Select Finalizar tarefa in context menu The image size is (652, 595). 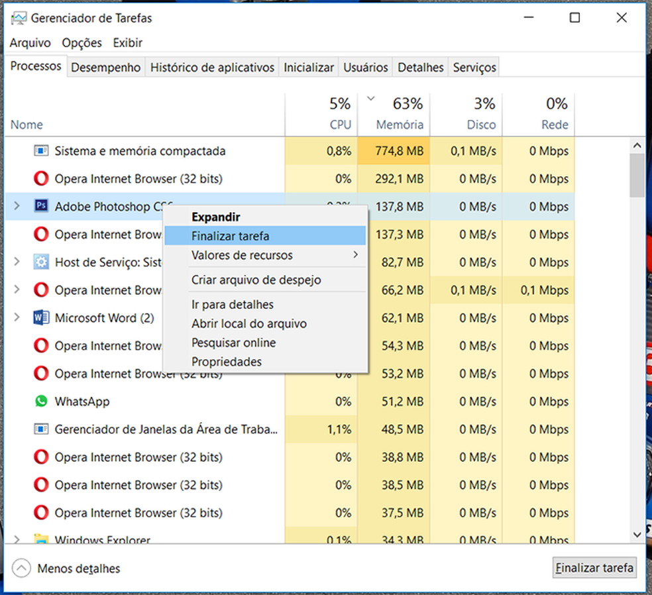click(230, 236)
